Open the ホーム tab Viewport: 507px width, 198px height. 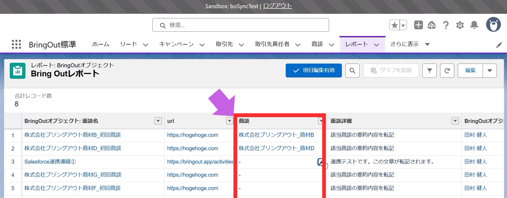click(100, 44)
